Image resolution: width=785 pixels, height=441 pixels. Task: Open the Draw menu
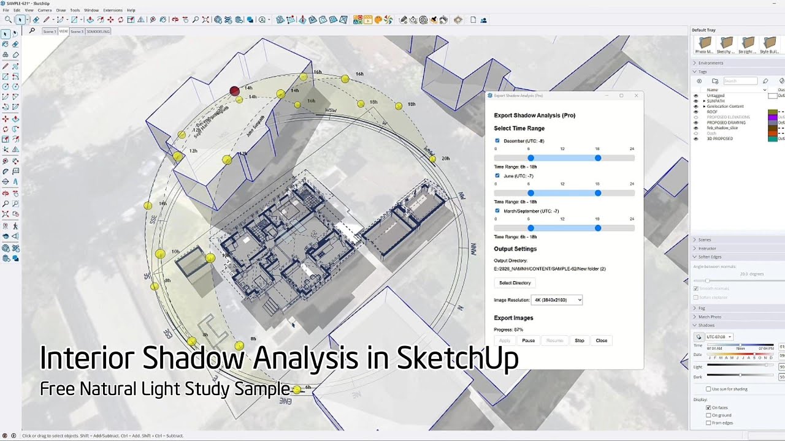coord(61,10)
